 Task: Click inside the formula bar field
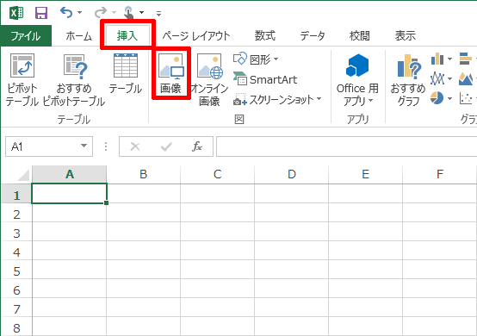[x=346, y=146]
